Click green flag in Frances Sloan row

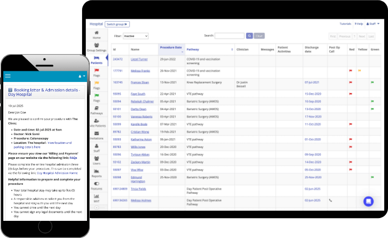tap(372, 82)
